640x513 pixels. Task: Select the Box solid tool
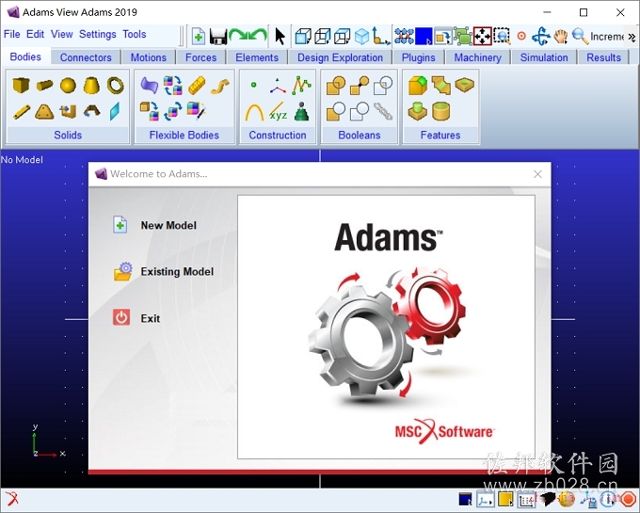pyautogui.click(x=21, y=86)
